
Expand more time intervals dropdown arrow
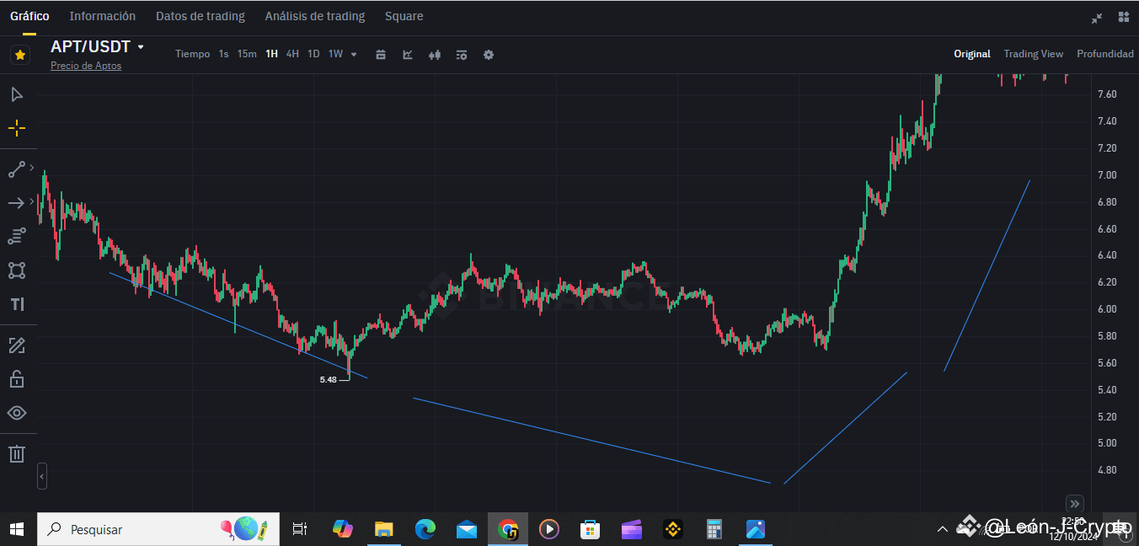pos(354,55)
